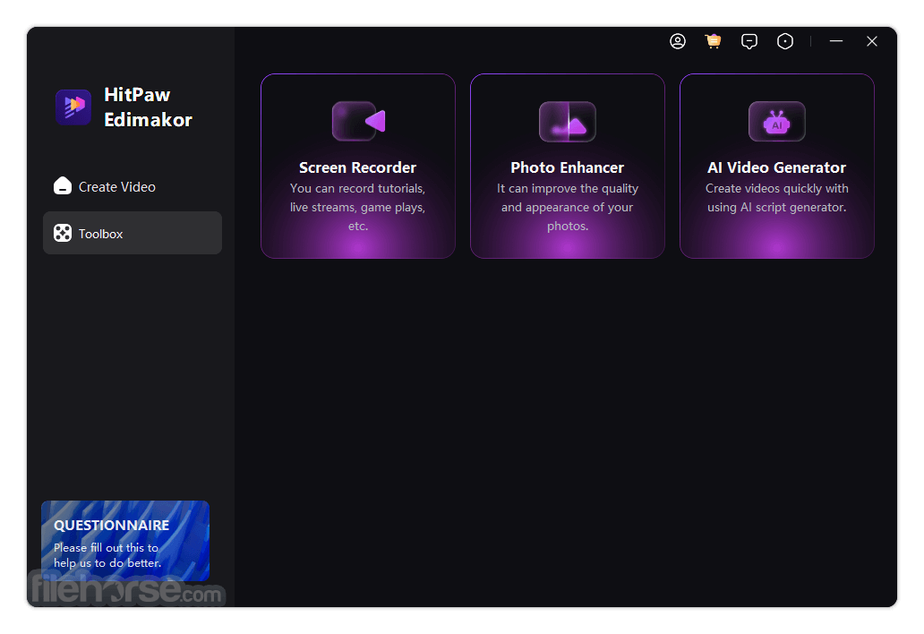Click the Toolbox dice icon

point(63,234)
